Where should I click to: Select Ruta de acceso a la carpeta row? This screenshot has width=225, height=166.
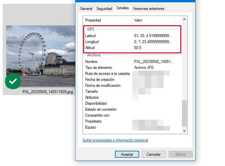click(x=132, y=74)
